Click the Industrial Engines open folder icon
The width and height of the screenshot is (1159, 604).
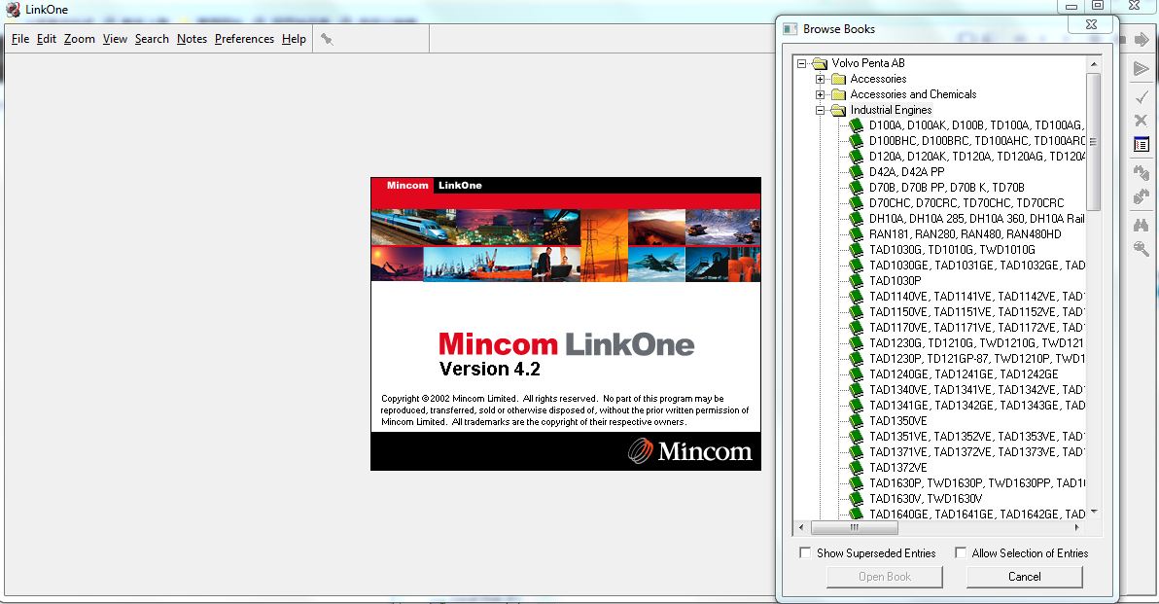click(x=838, y=110)
